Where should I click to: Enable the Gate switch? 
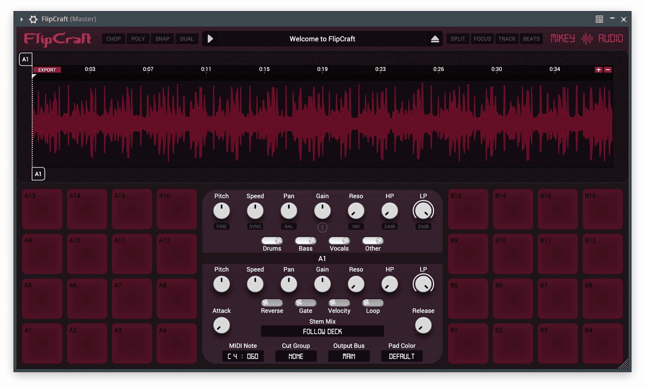click(306, 303)
